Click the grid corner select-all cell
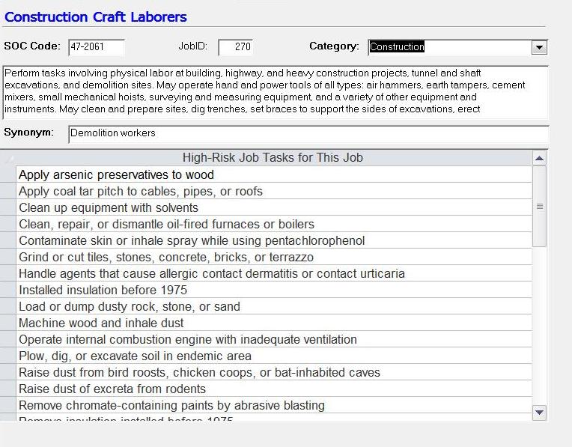 point(8,158)
